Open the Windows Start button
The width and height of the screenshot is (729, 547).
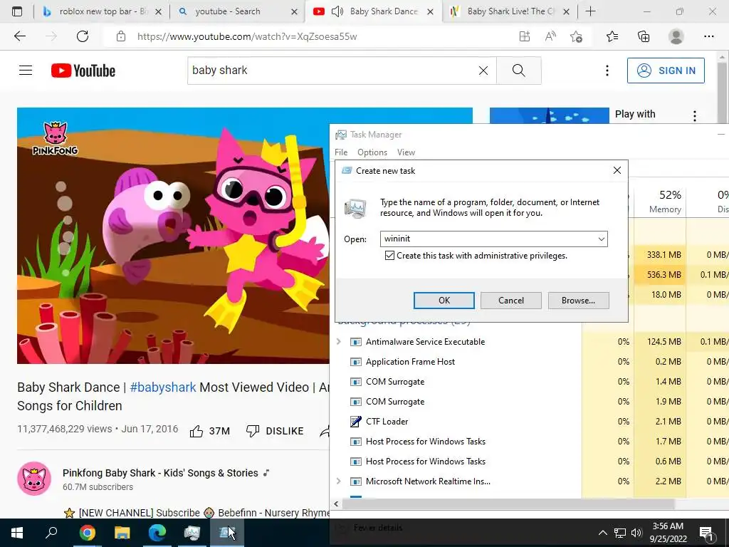[17, 533]
